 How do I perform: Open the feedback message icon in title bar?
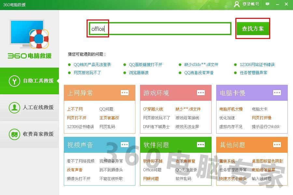coord(267,4)
